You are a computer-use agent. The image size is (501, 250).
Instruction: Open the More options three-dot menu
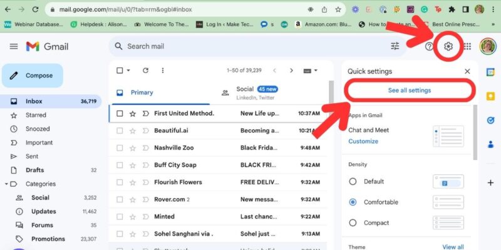click(163, 71)
